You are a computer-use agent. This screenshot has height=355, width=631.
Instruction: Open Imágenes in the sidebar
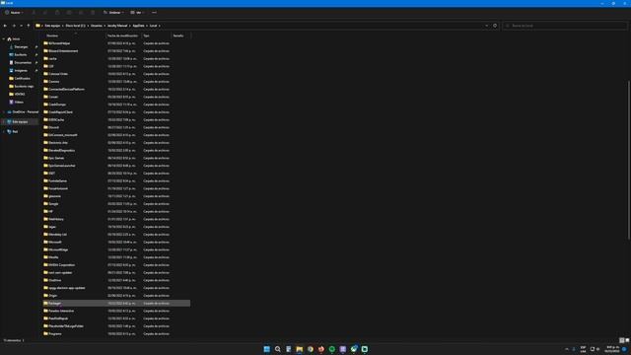(x=21, y=71)
